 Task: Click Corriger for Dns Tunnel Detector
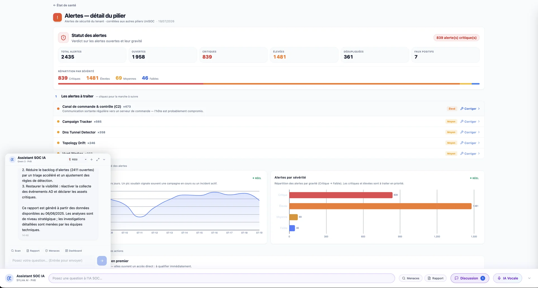click(470, 132)
